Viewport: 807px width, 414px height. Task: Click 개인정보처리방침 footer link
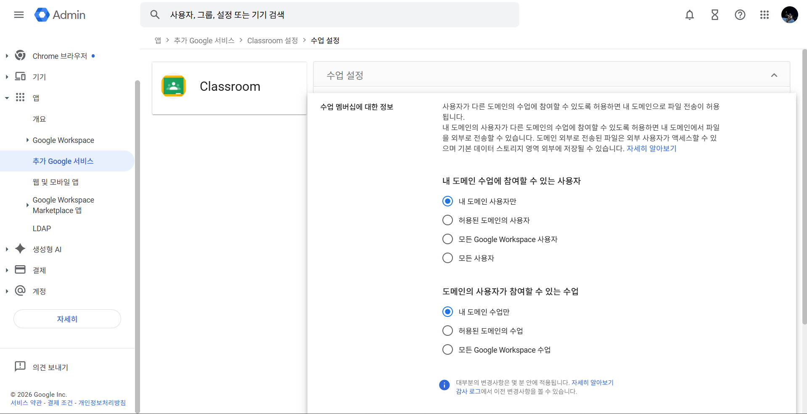(102, 403)
